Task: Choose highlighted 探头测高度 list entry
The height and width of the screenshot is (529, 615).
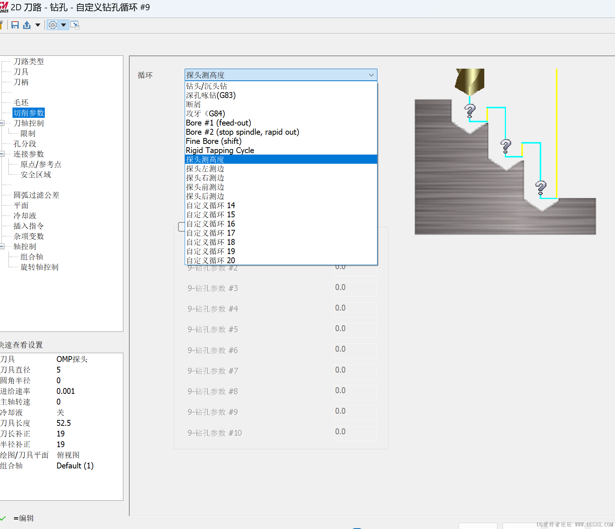Action: tap(281, 160)
